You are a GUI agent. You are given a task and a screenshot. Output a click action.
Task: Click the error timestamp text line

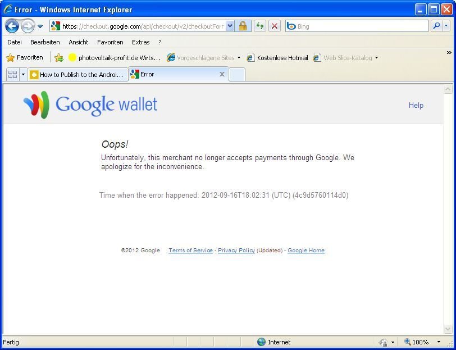coord(224,195)
